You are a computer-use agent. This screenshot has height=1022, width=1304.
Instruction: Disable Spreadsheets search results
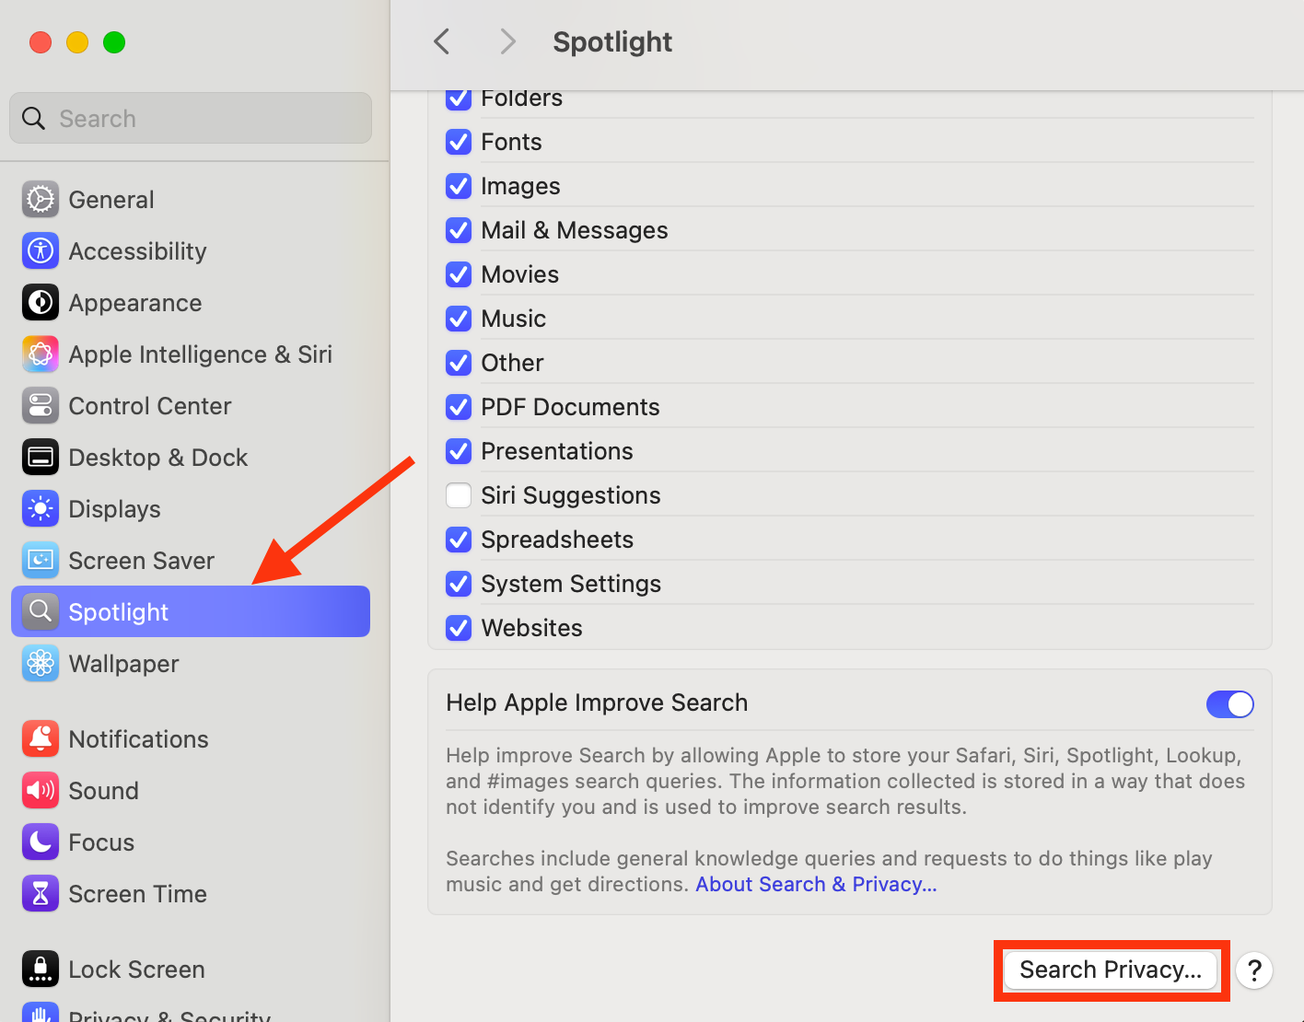click(458, 540)
